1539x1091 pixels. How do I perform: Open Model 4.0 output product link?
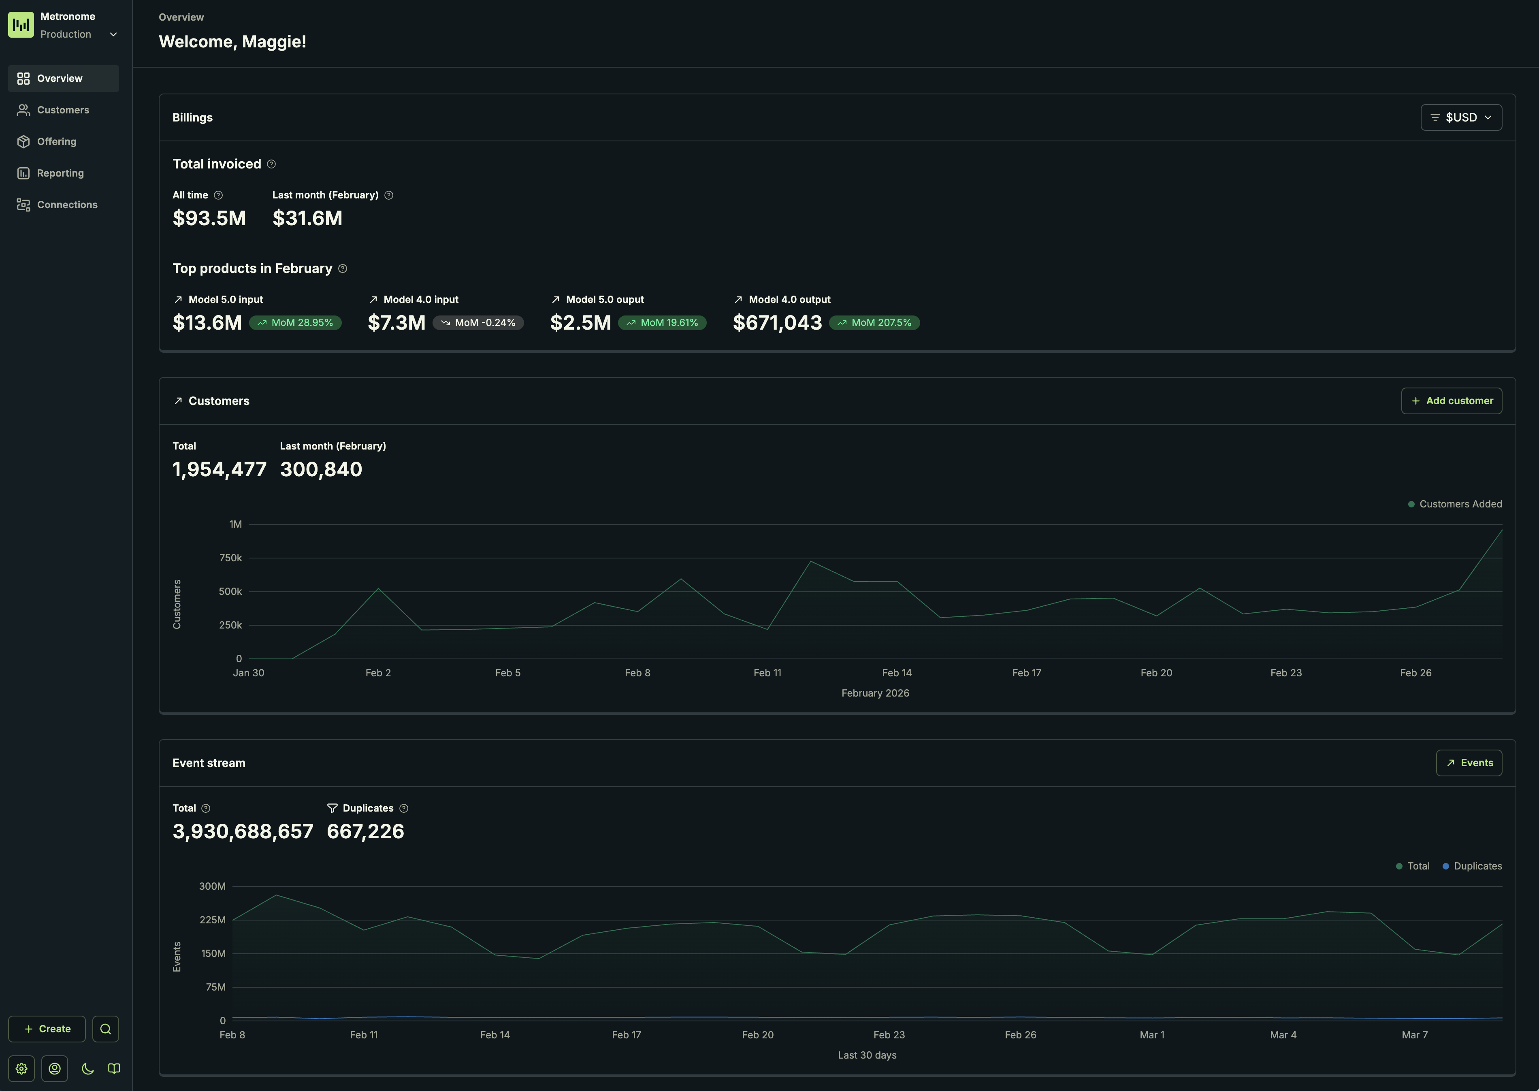(x=782, y=300)
